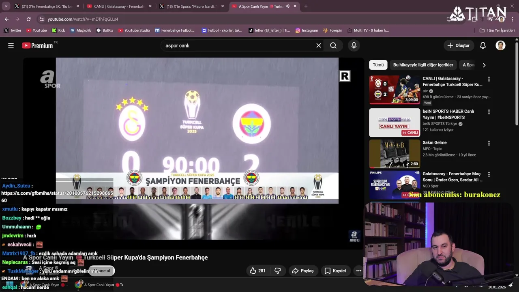Open options menu for beIN SPORTS HABER video
The image size is (519, 292).
[489, 112]
